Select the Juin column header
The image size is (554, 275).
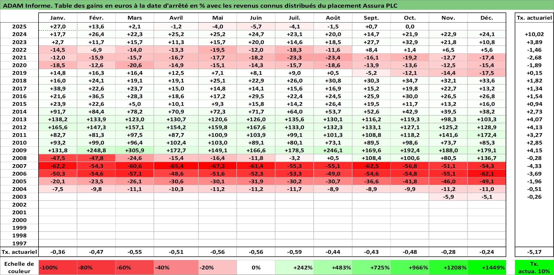(x=256, y=18)
